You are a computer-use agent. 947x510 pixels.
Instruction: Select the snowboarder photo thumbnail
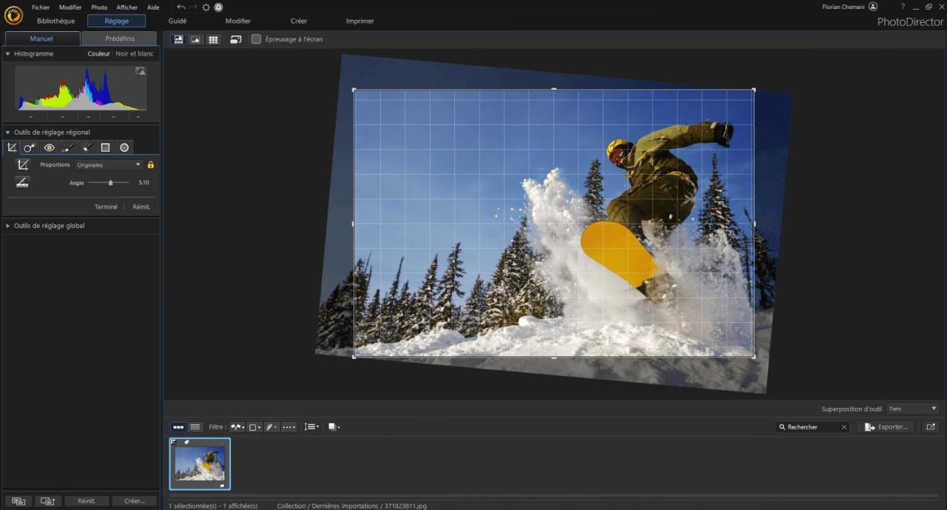coord(200,464)
